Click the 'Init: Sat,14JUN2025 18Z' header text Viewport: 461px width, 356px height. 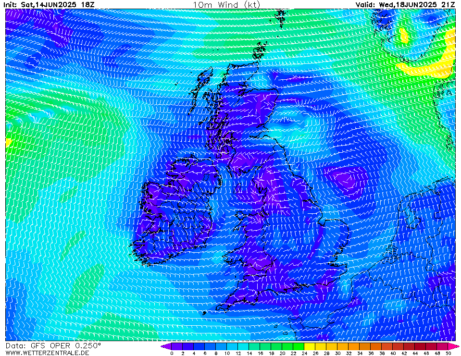(x=49, y=5)
